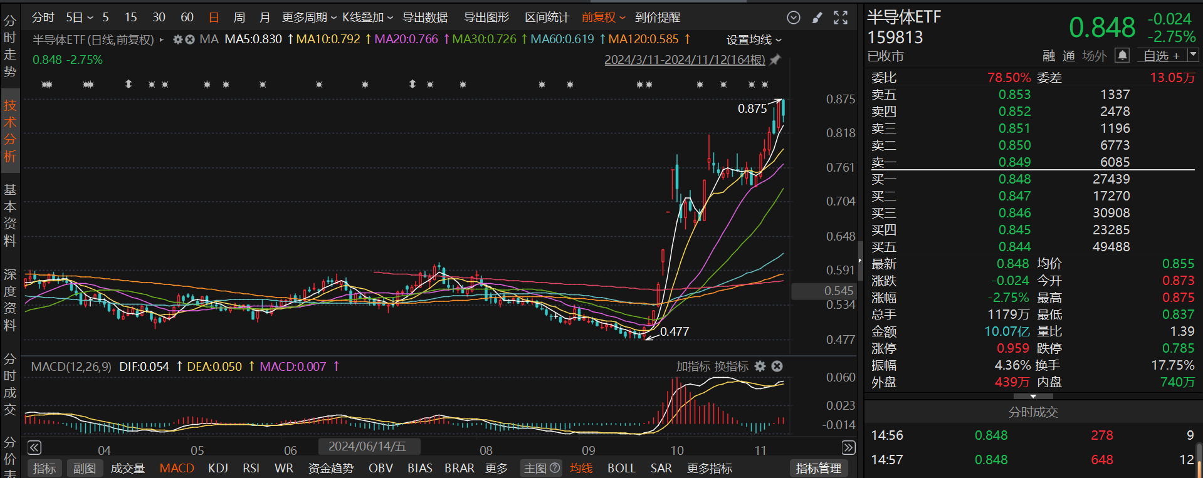This screenshot has height=478, width=1203.
Task: Open MA line settings gear icon
Action: (177, 39)
